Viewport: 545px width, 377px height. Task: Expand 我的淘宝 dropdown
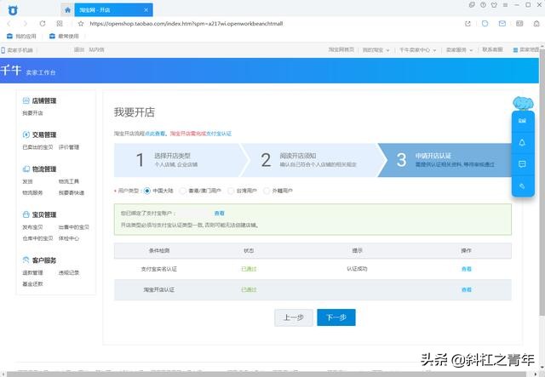click(x=376, y=50)
